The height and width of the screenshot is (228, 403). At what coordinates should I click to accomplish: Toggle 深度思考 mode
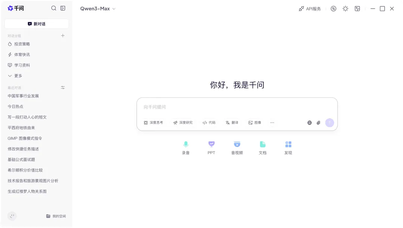pyautogui.click(x=153, y=123)
